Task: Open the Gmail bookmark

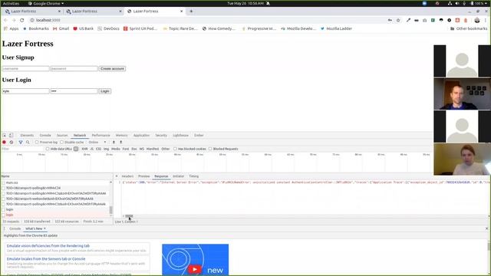Action: [x=61, y=28]
